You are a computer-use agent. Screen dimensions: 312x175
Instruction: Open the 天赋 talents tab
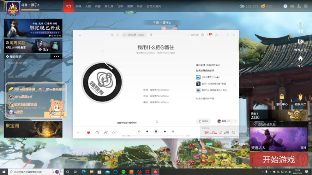click(x=88, y=6)
